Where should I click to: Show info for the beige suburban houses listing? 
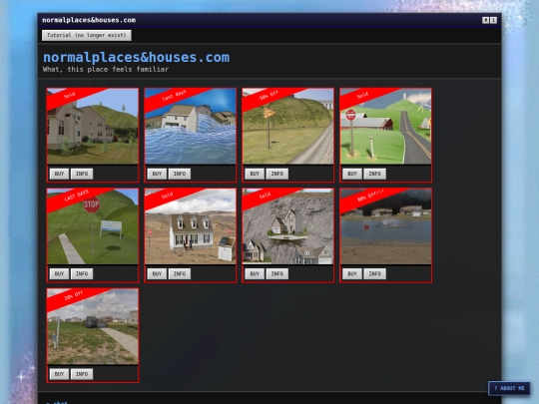coord(82,174)
